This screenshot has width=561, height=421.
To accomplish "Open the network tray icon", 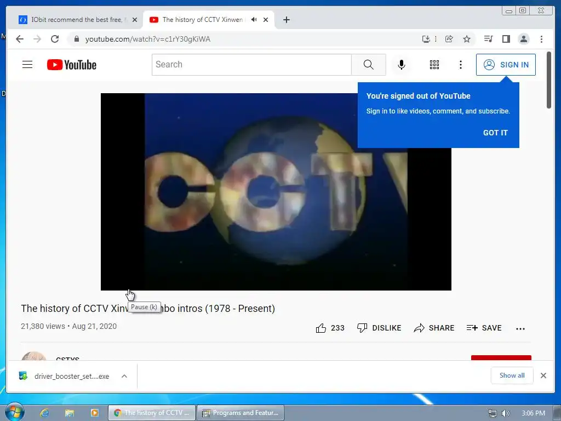I will click(493, 413).
